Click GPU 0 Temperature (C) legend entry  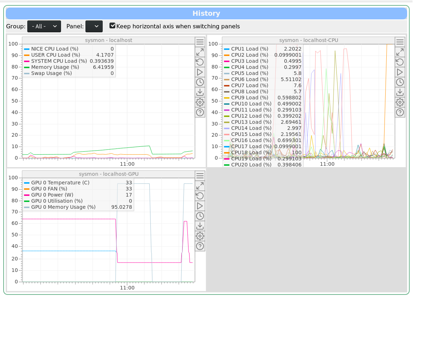click(x=60, y=183)
